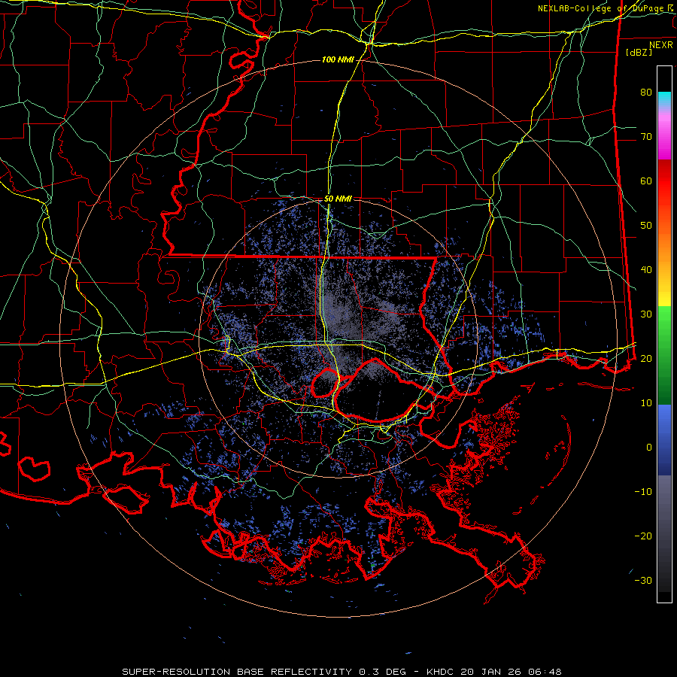Click the -30 value on the dBZ scale

[x=643, y=580]
